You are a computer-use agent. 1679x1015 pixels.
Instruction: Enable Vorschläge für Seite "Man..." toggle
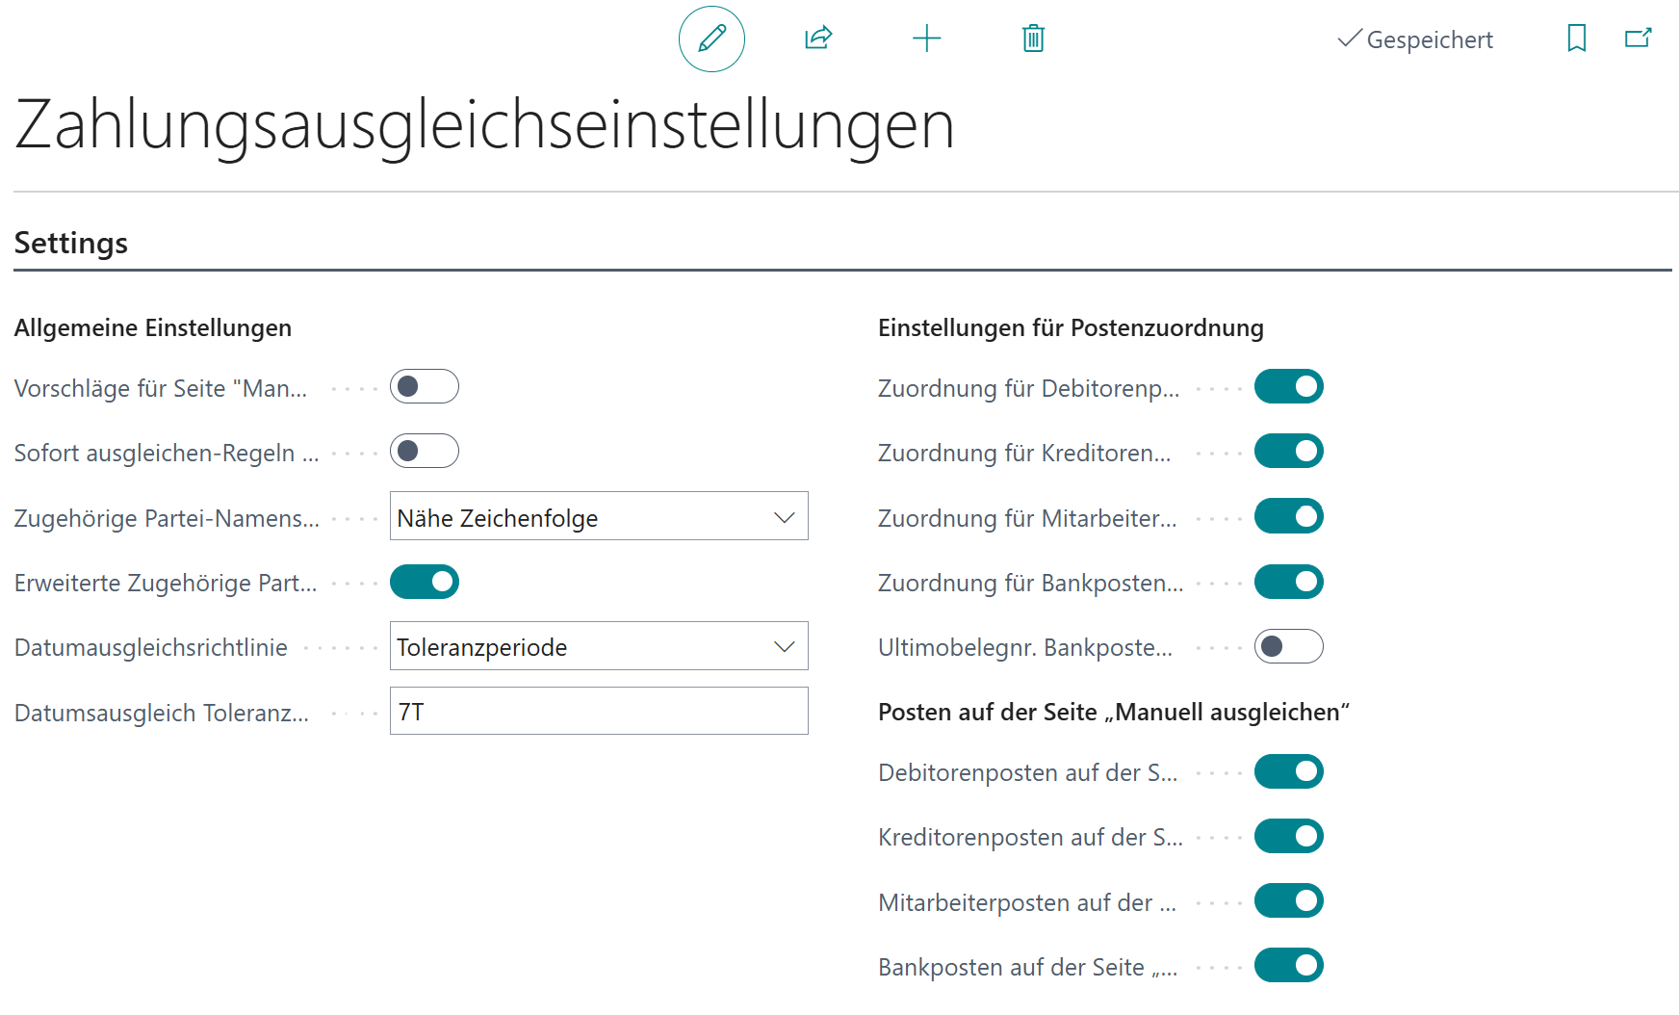pyautogui.click(x=425, y=387)
